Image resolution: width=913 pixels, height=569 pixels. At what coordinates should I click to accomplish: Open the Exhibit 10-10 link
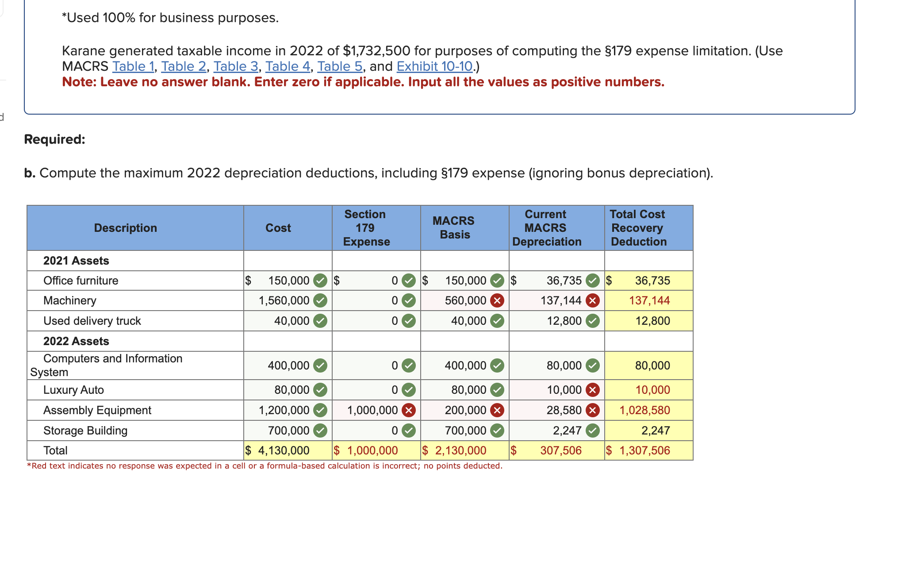(x=435, y=66)
